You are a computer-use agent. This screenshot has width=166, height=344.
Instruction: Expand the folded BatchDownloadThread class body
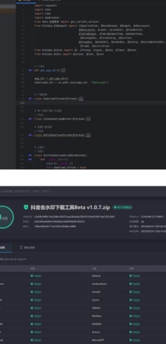pos(88,135)
